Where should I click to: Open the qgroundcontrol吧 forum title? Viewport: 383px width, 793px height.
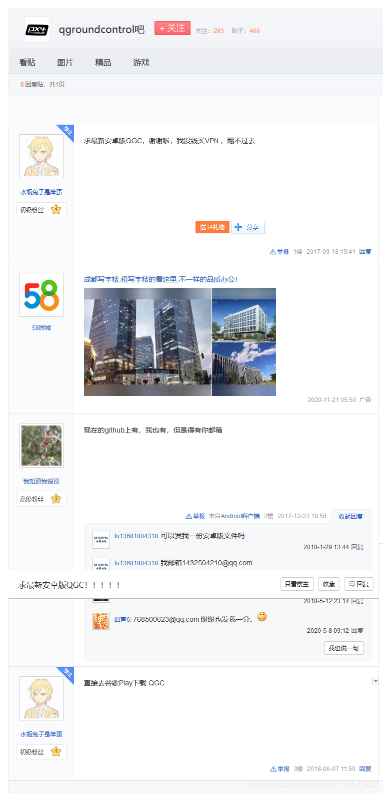[x=101, y=30]
